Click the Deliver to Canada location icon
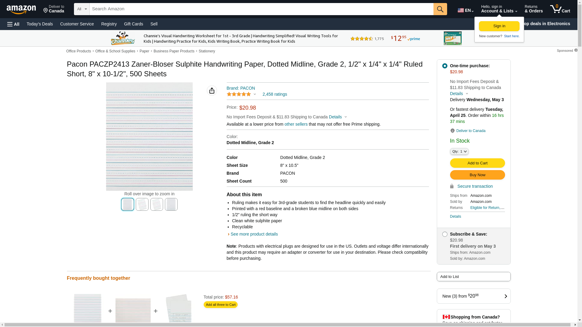582x327 pixels. 46,11
